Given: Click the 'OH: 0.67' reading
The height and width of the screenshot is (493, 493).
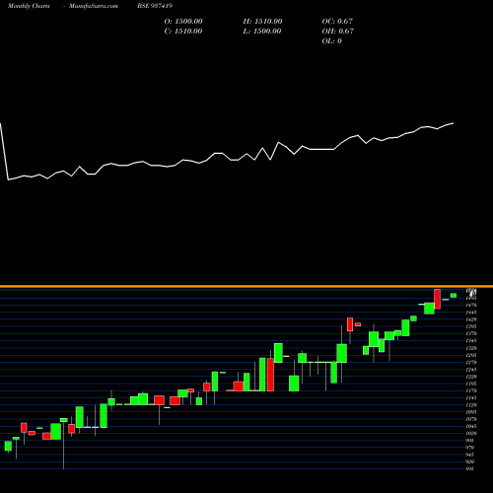Looking at the screenshot, I should (337, 32).
